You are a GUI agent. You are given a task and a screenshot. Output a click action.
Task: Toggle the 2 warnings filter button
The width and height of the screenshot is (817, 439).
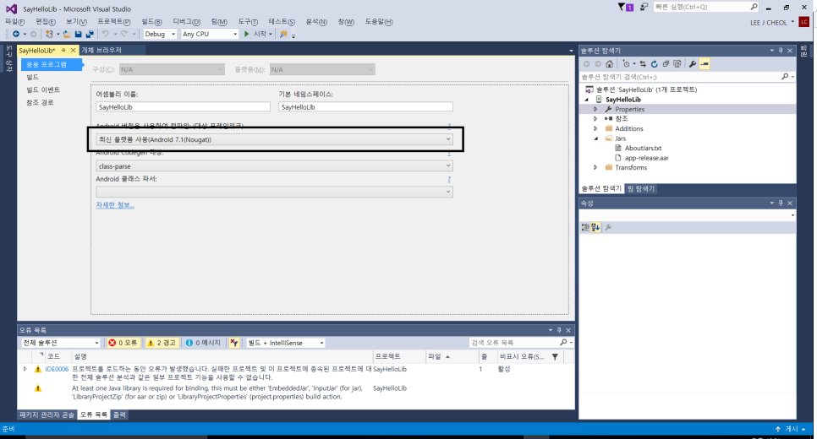click(x=162, y=343)
